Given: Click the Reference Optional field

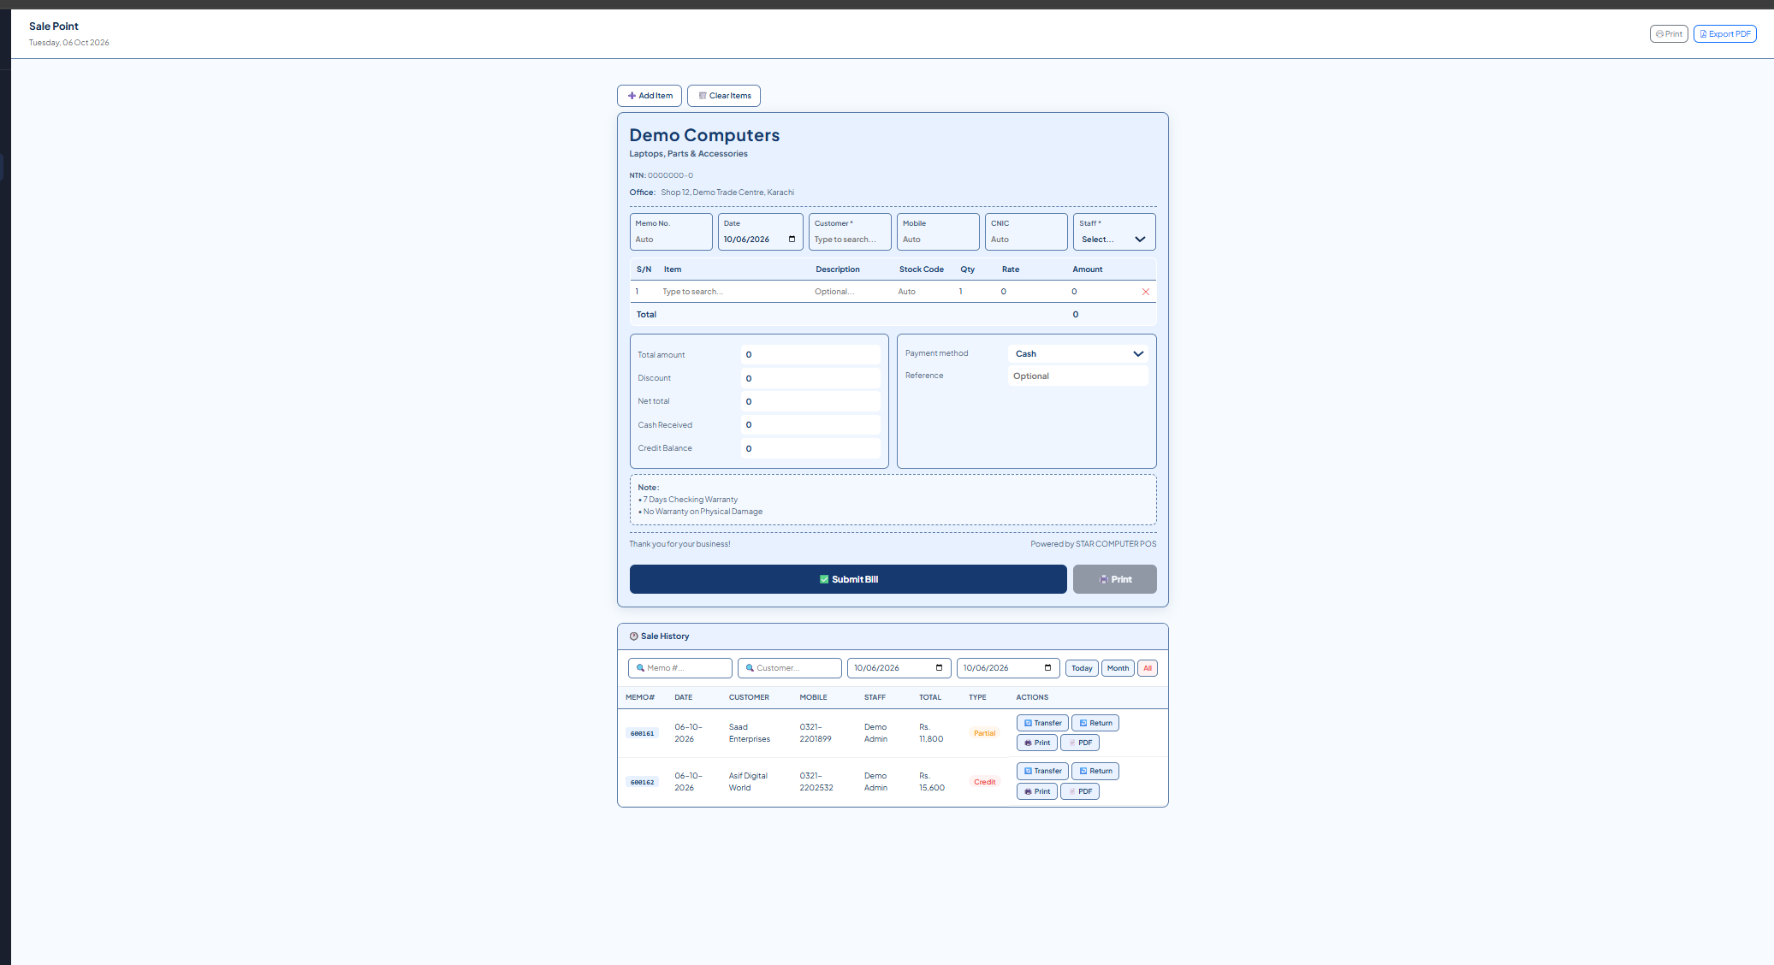Looking at the screenshot, I should click(x=1078, y=376).
